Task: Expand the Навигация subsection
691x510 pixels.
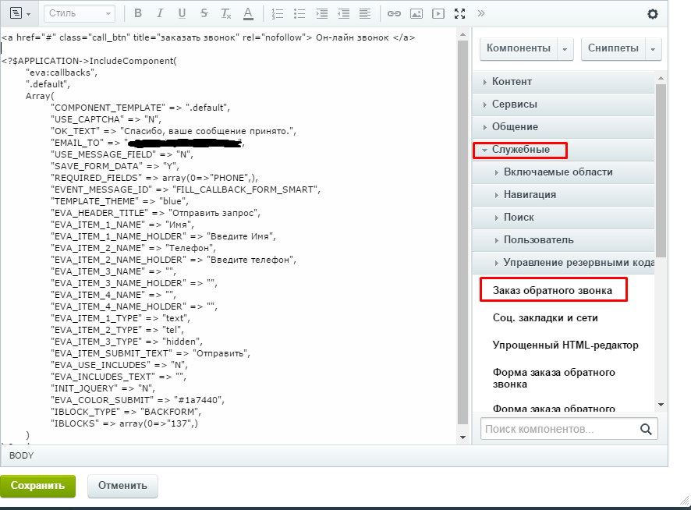Action: [x=530, y=194]
